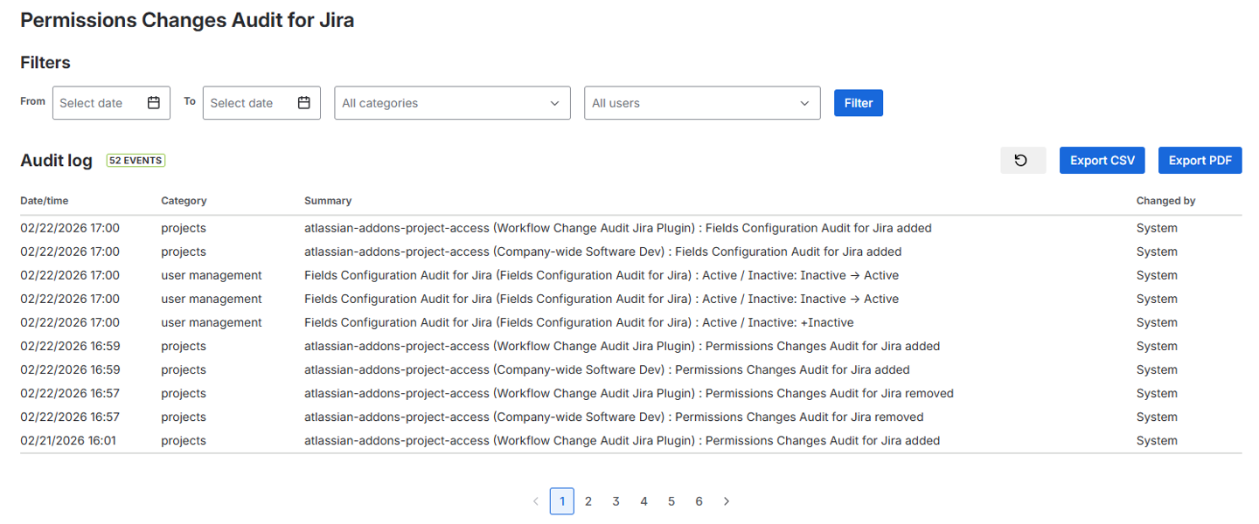Go to page 6
1259x524 pixels.
pos(699,501)
